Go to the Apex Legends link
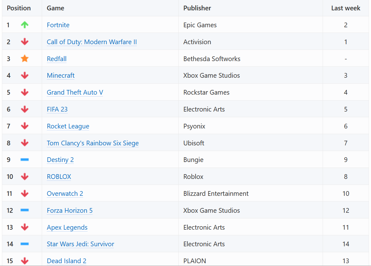Screen dimensions: 371x266 (67, 227)
